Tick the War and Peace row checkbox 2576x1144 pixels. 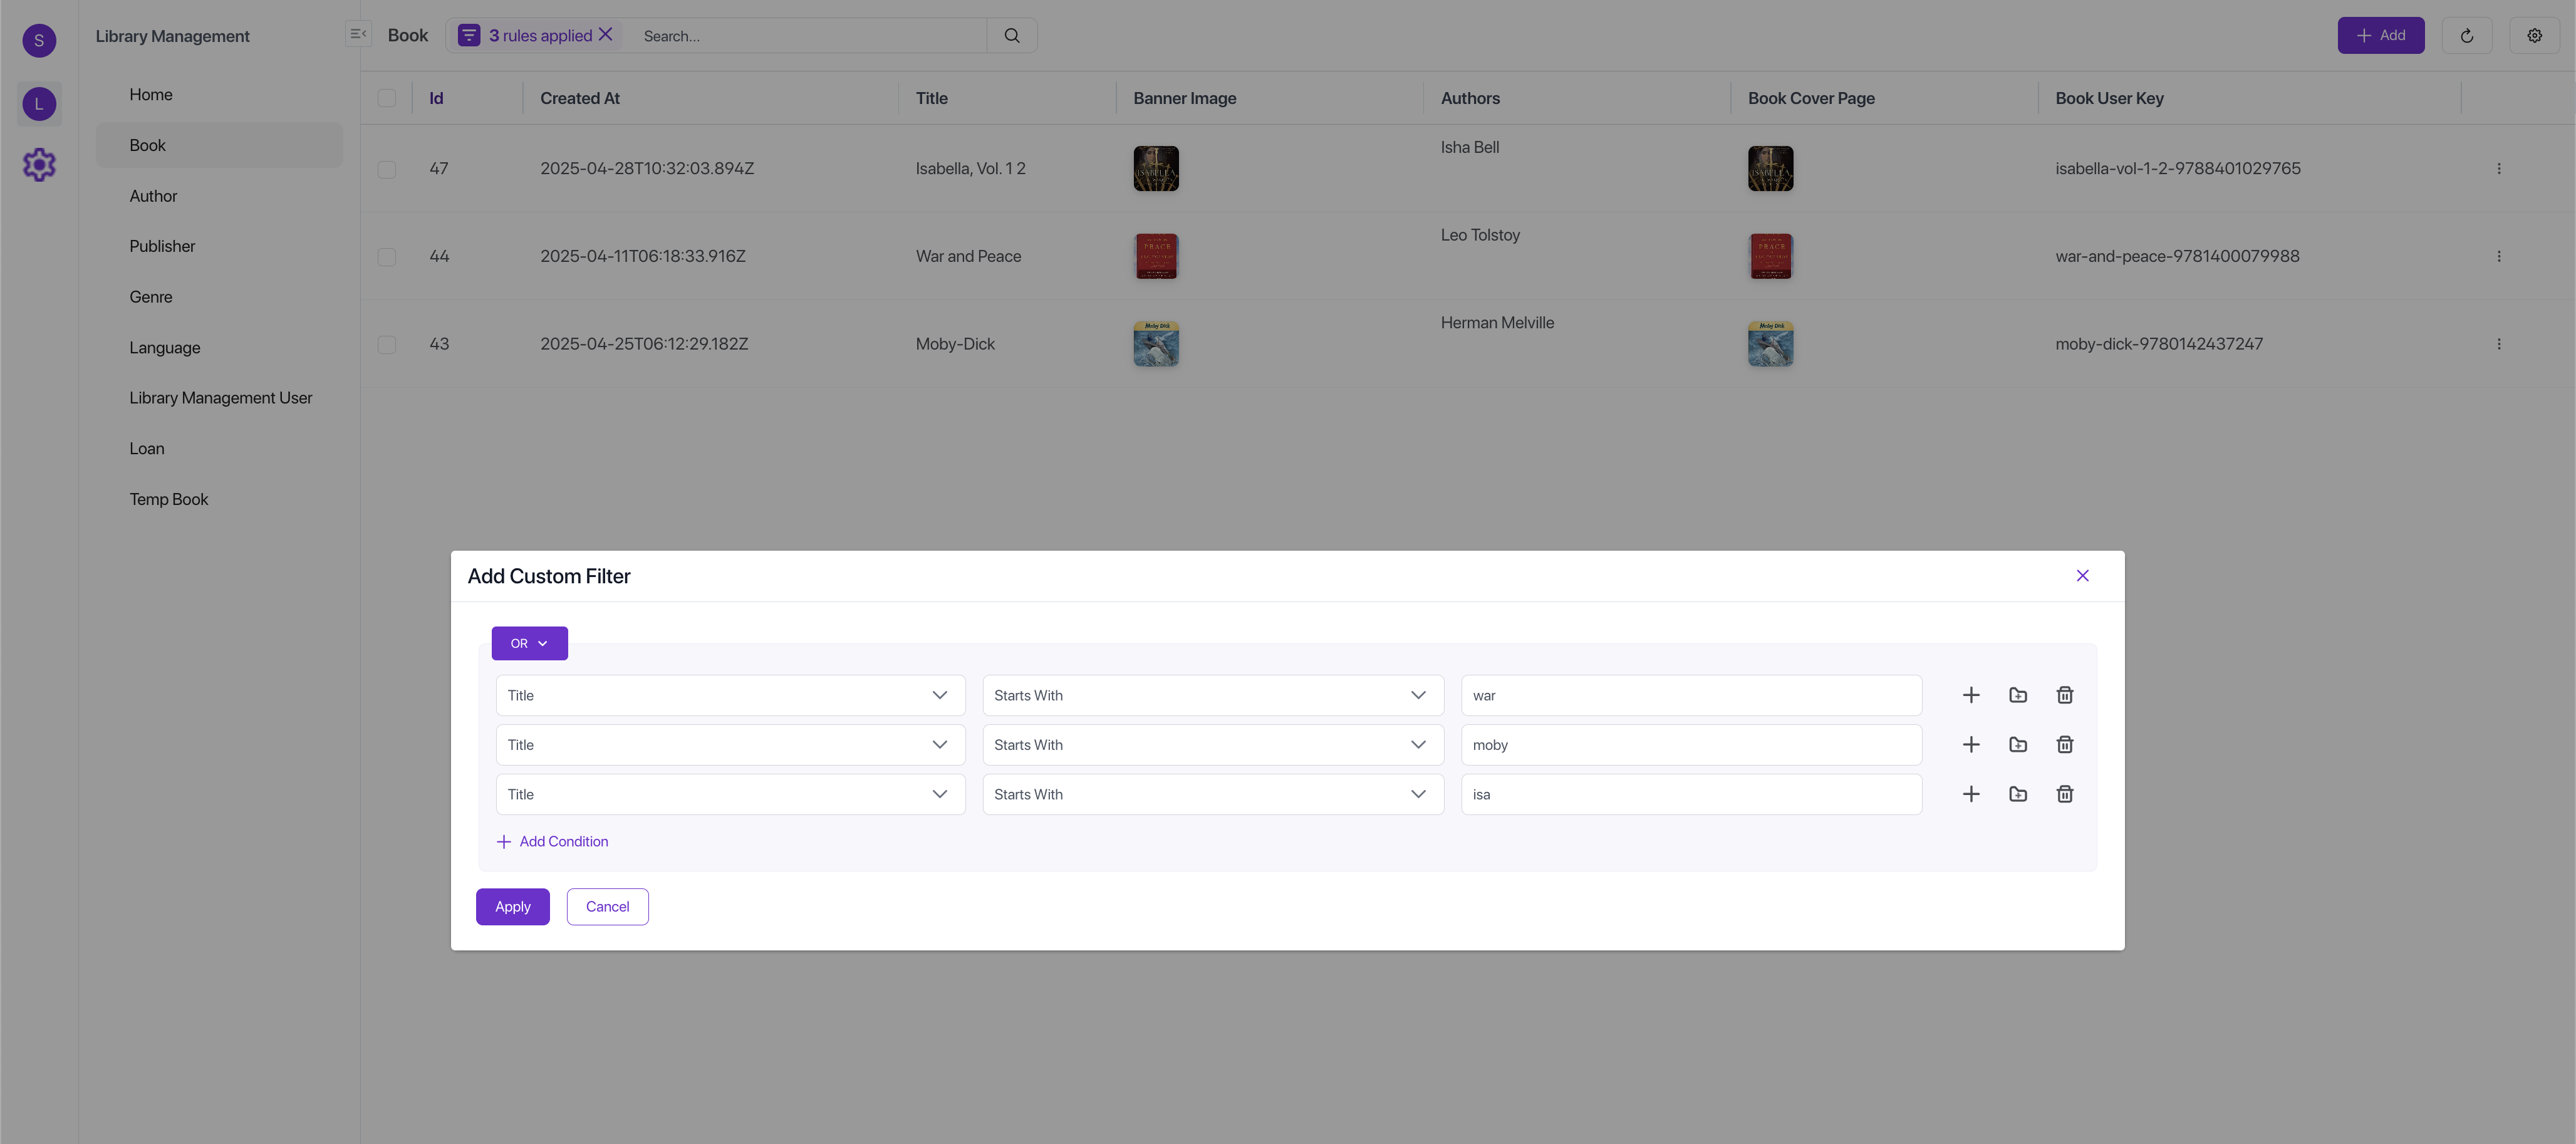point(387,257)
